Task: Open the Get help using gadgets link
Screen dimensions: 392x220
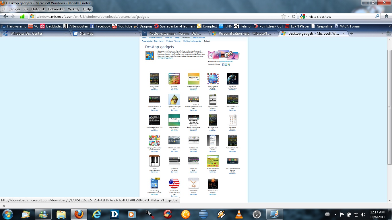Action: pos(165,58)
